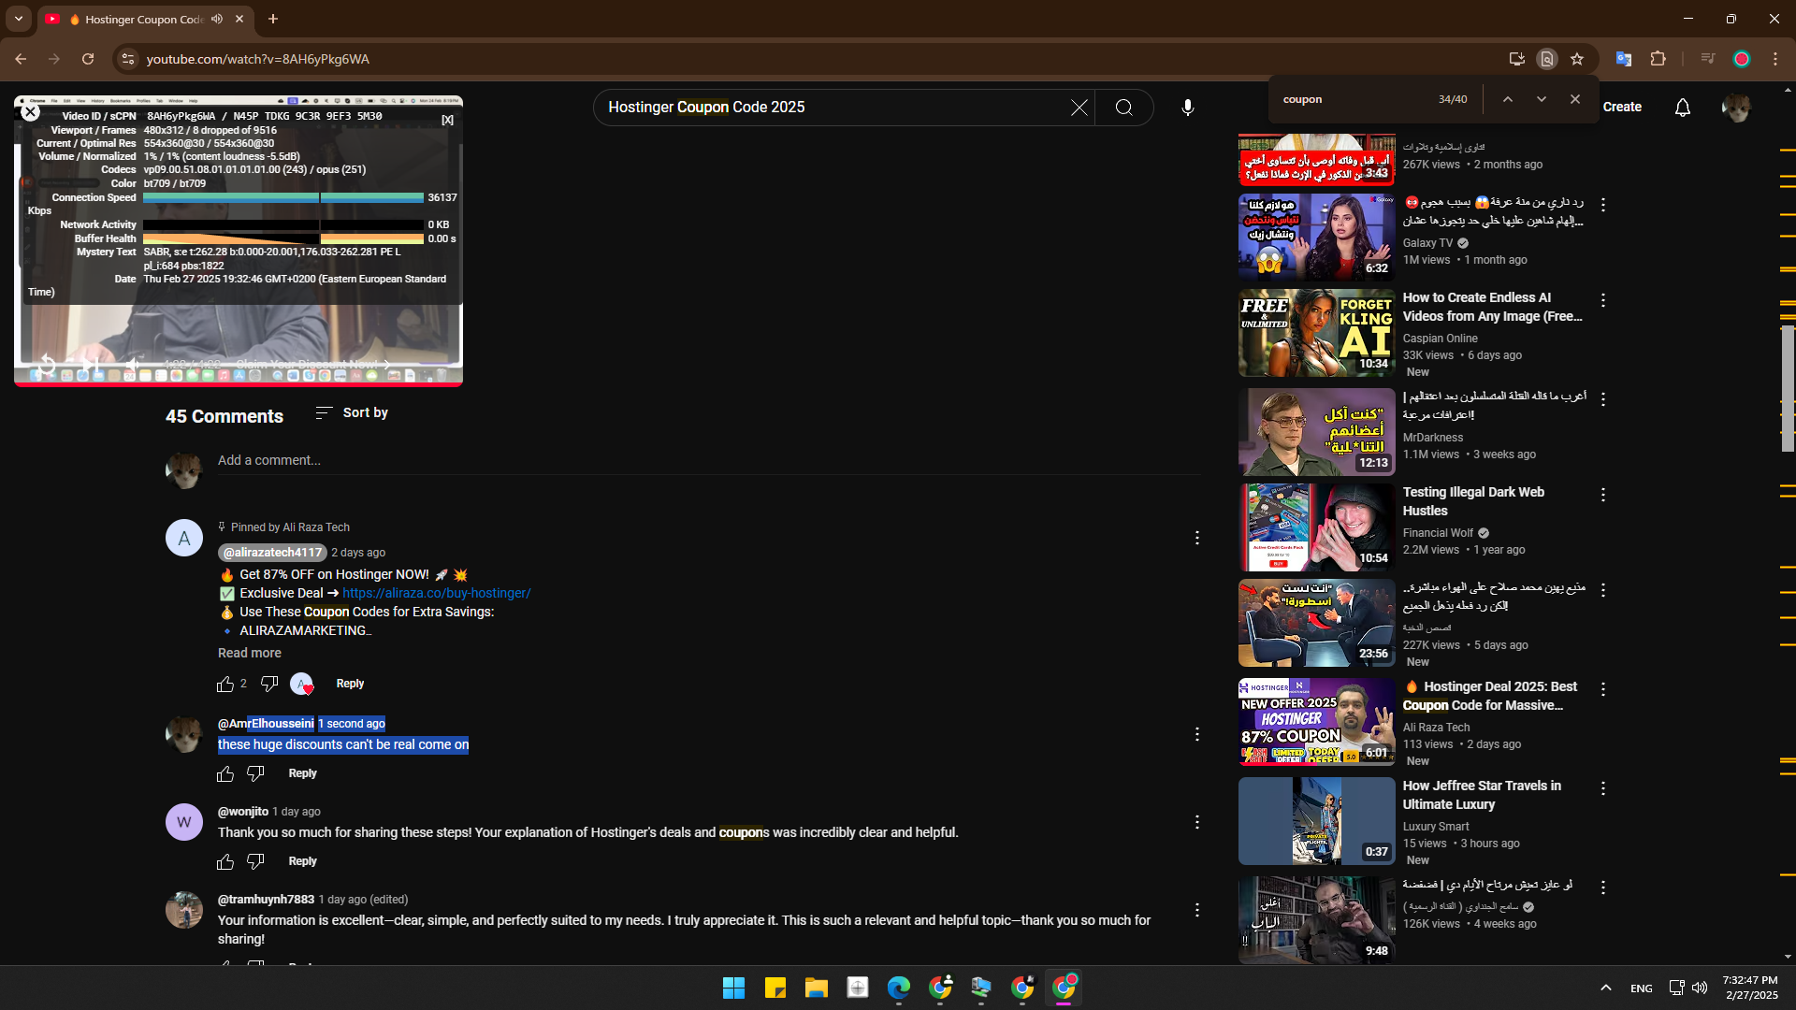Open options menu for wonjito comment
Screen dimensions: 1796x1010
[1196, 822]
